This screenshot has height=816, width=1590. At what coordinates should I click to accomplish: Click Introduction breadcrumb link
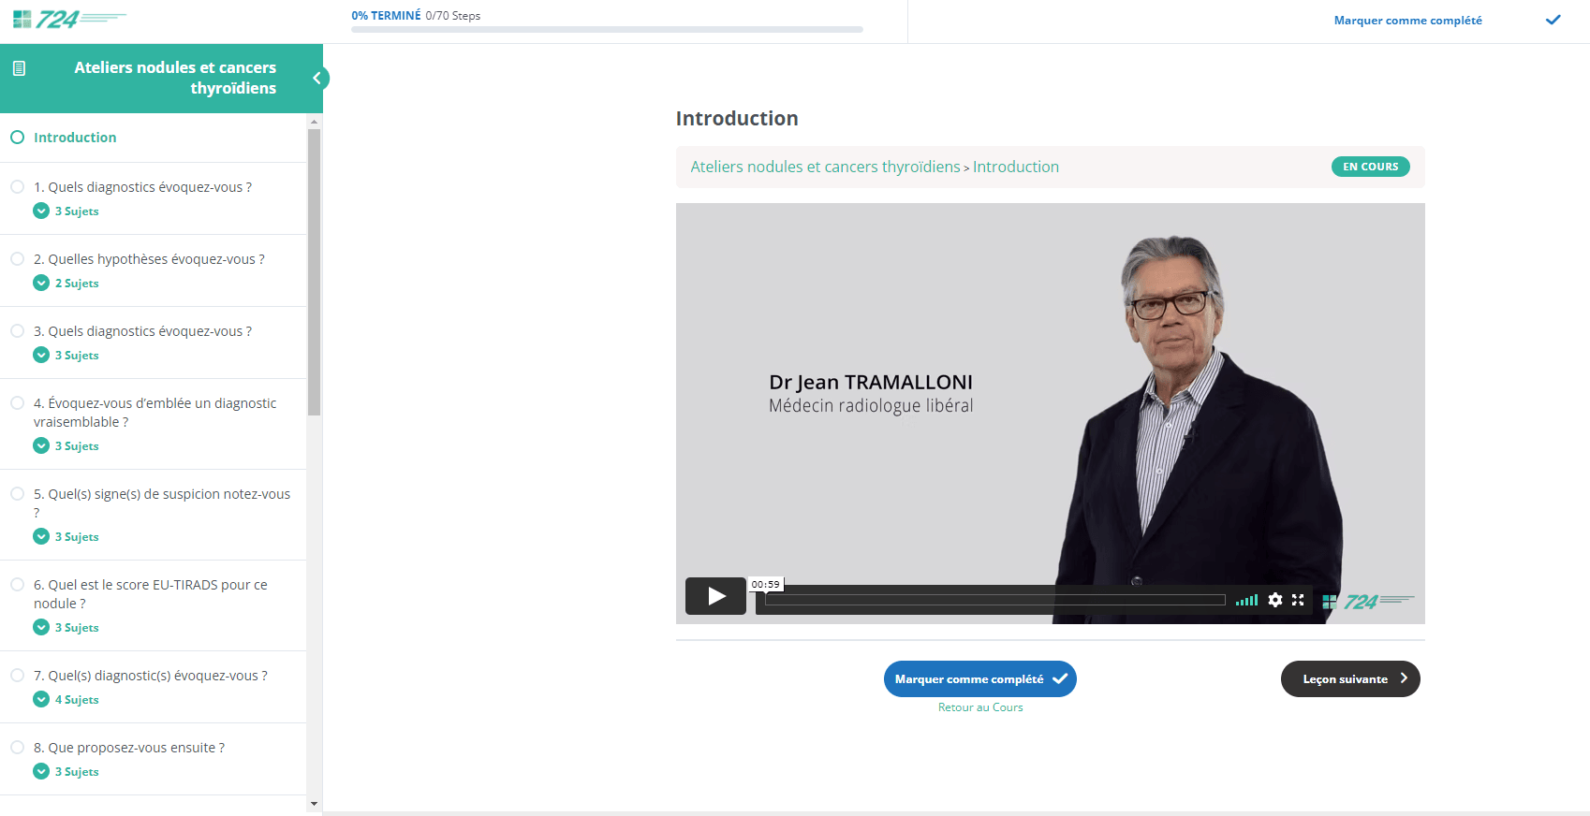pyautogui.click(x=1016, y=167)
